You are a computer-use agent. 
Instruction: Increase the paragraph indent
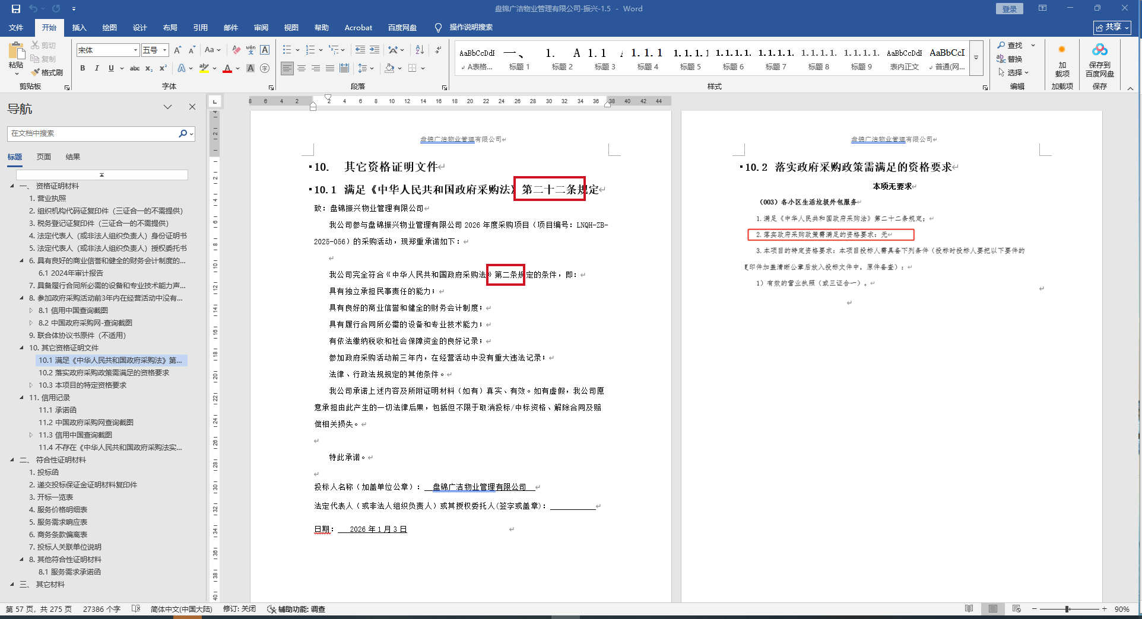[375, 50]
